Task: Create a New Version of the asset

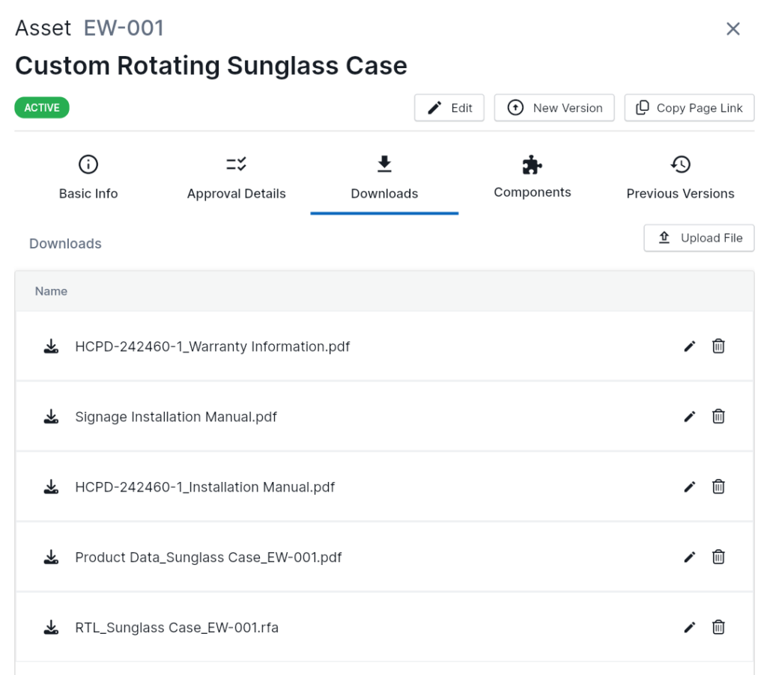Action: point(554,108)
